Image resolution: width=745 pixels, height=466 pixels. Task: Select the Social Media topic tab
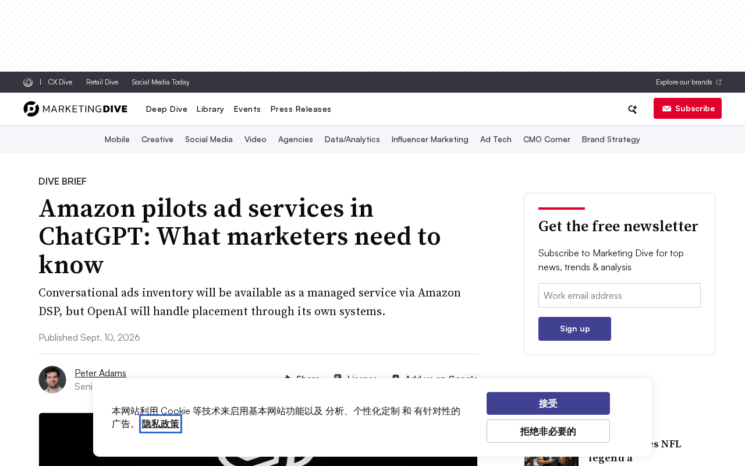coord(209,139)
